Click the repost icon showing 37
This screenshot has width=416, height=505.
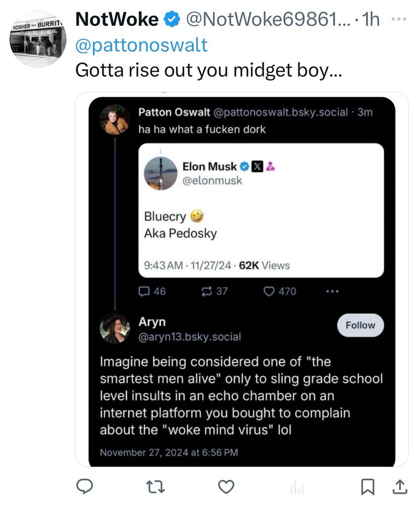[x=215, y=291]
